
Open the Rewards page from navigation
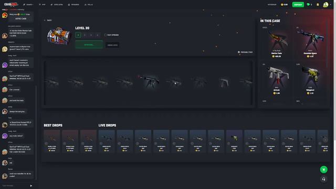click(73, 5)
